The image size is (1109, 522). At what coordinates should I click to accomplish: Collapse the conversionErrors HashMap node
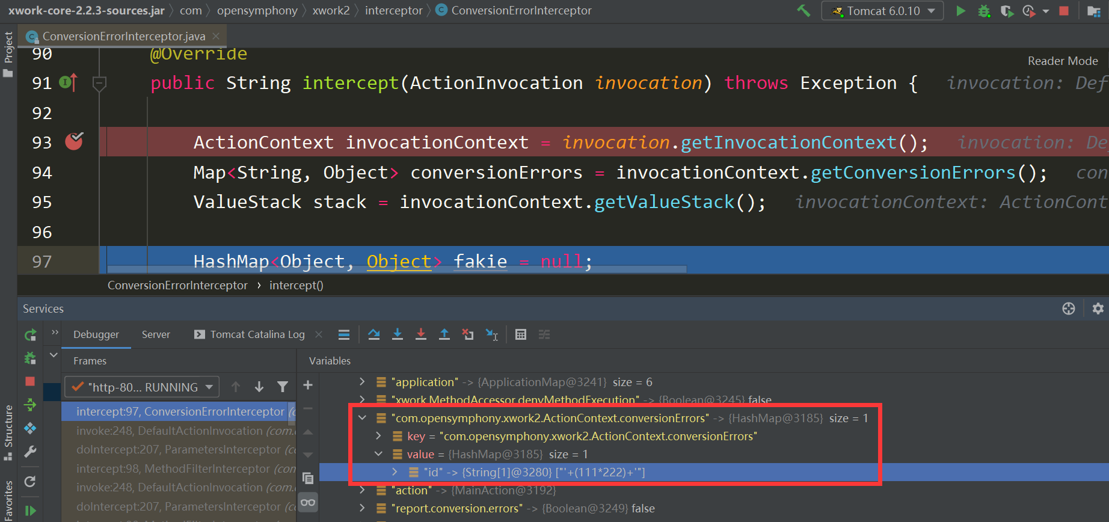coord(362,417)
